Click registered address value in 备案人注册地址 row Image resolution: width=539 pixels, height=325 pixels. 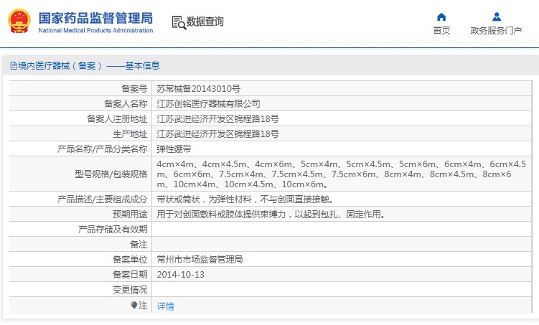point(217,119)
